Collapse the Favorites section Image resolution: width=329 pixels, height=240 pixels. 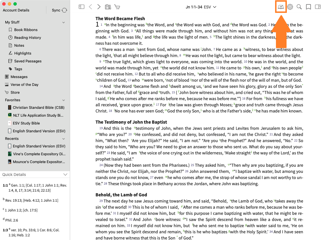(64, 100)
